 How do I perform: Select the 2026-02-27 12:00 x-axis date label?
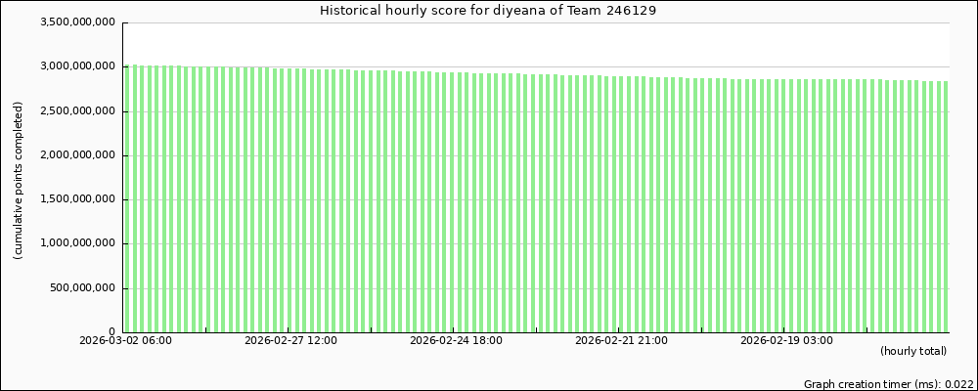[290, 341]
